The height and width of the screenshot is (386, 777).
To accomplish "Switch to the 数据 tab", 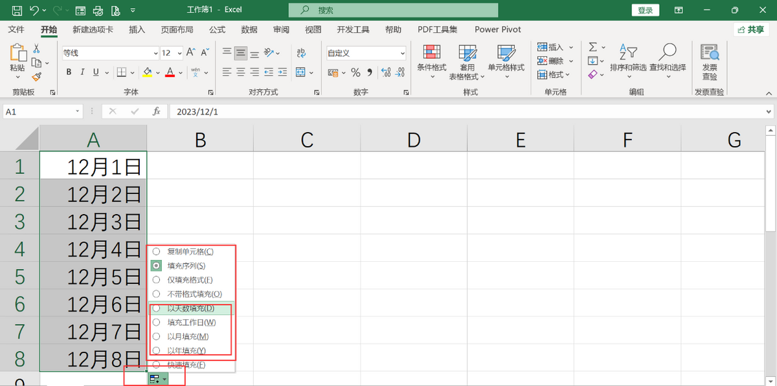I will coord(249,30).
